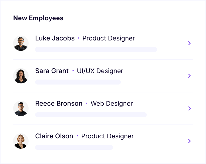Expand Claire Olson row chevron arrow
The width and height of the screenshot is (206, 164).
pyautogui.click(x=189, y=141)
